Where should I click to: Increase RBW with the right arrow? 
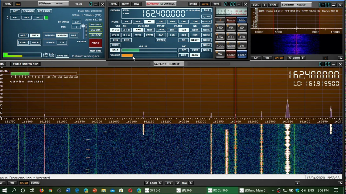[191, 183]
